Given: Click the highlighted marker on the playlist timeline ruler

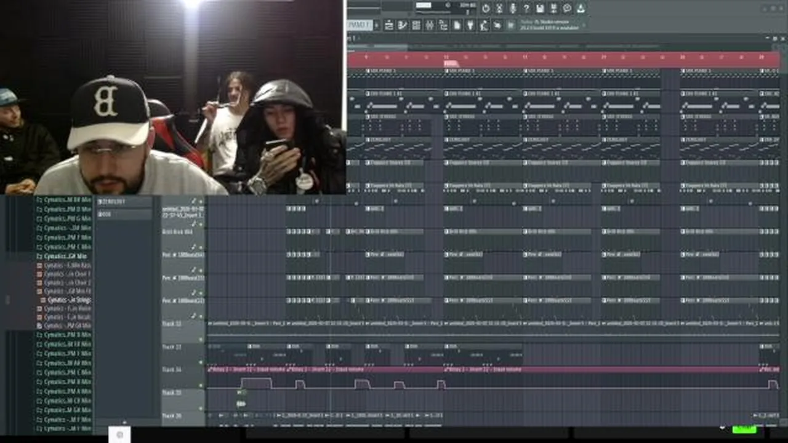Looking at the screenshot, I should point(451,63).
